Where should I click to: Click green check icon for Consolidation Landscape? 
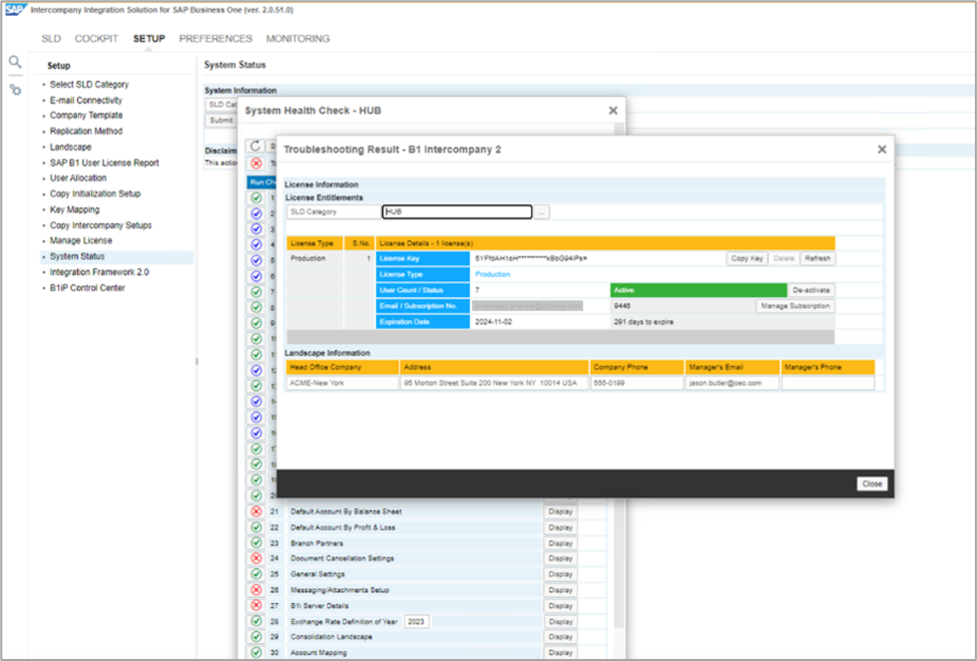pyautogui.click(x=256, y=637)
